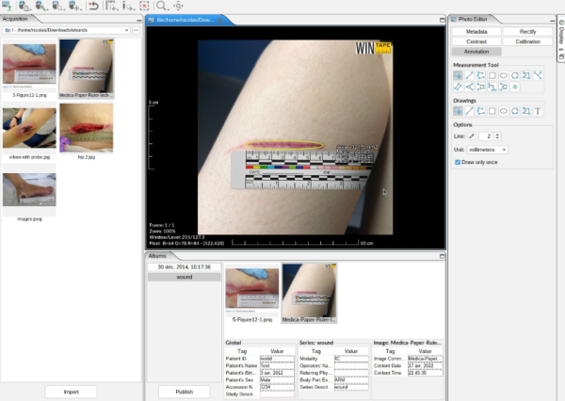Click the magnifier zoom toolbar icon
The height and width of the screenshot is (401, 565).
[161, 6]
